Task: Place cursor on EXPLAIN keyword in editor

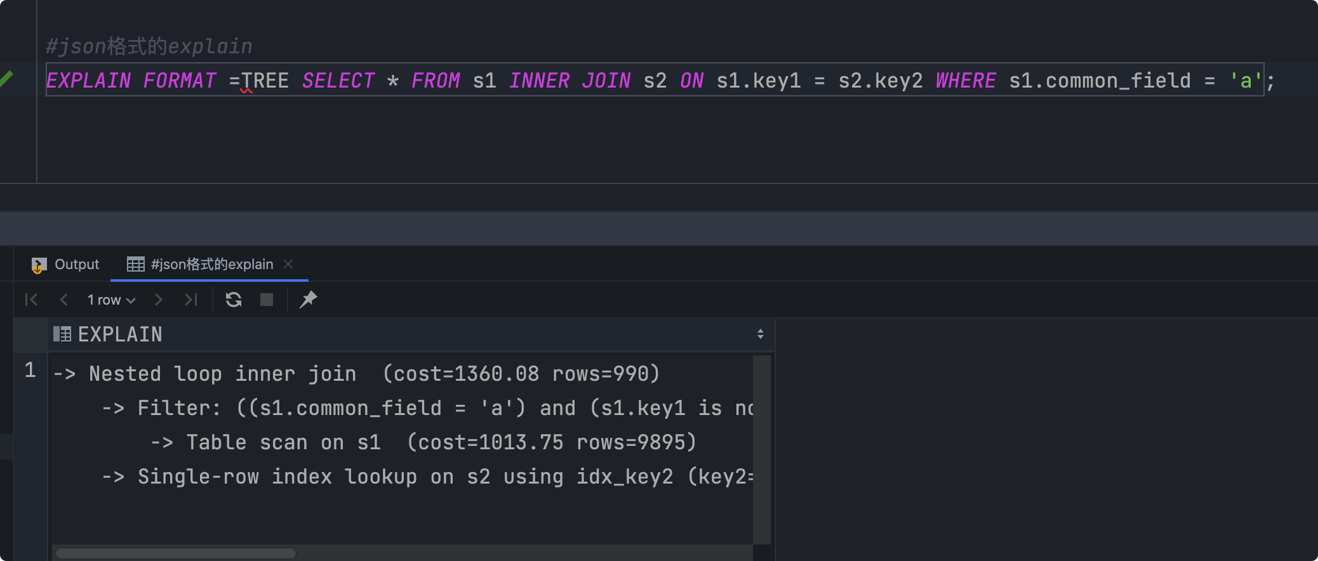Action: click(x=89, y=81)
